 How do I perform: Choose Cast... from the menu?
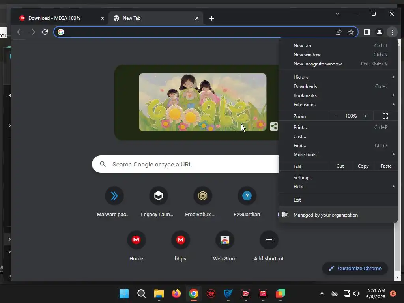[x=338, y=136]
